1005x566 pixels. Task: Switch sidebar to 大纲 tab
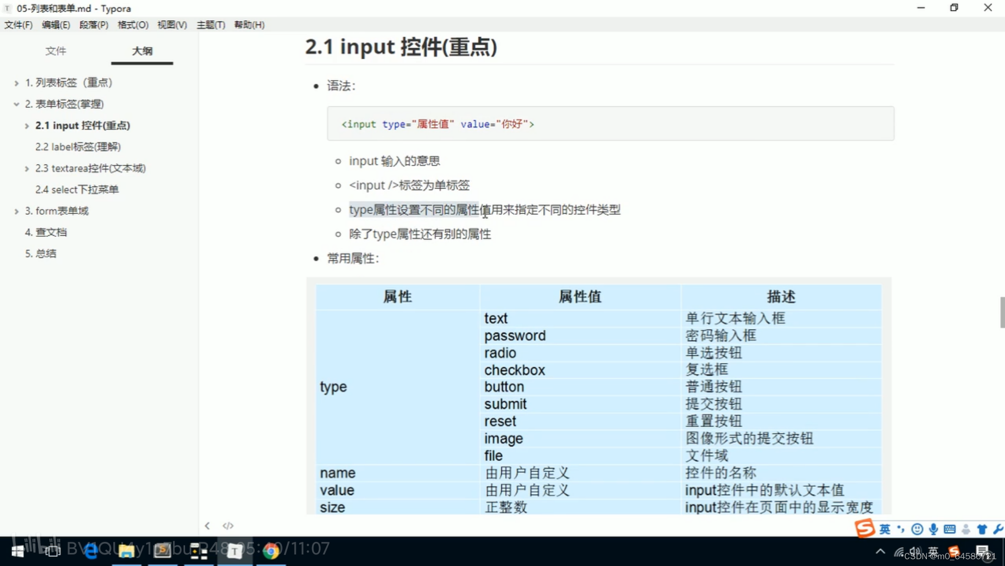(142, 51)
